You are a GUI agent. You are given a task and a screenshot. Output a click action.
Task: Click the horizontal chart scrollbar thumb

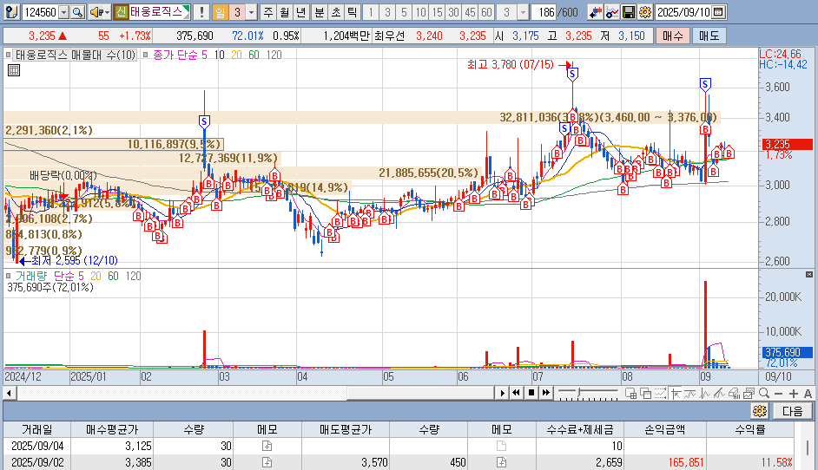[x=420, y=393]
